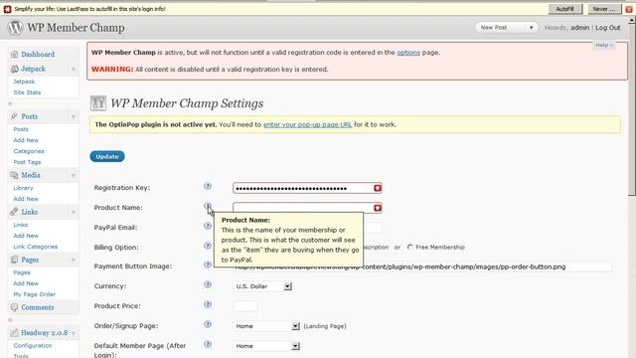Click help icon for Registration Key
The width and height of the screenshot is (636, 358).
click(208, 186)
